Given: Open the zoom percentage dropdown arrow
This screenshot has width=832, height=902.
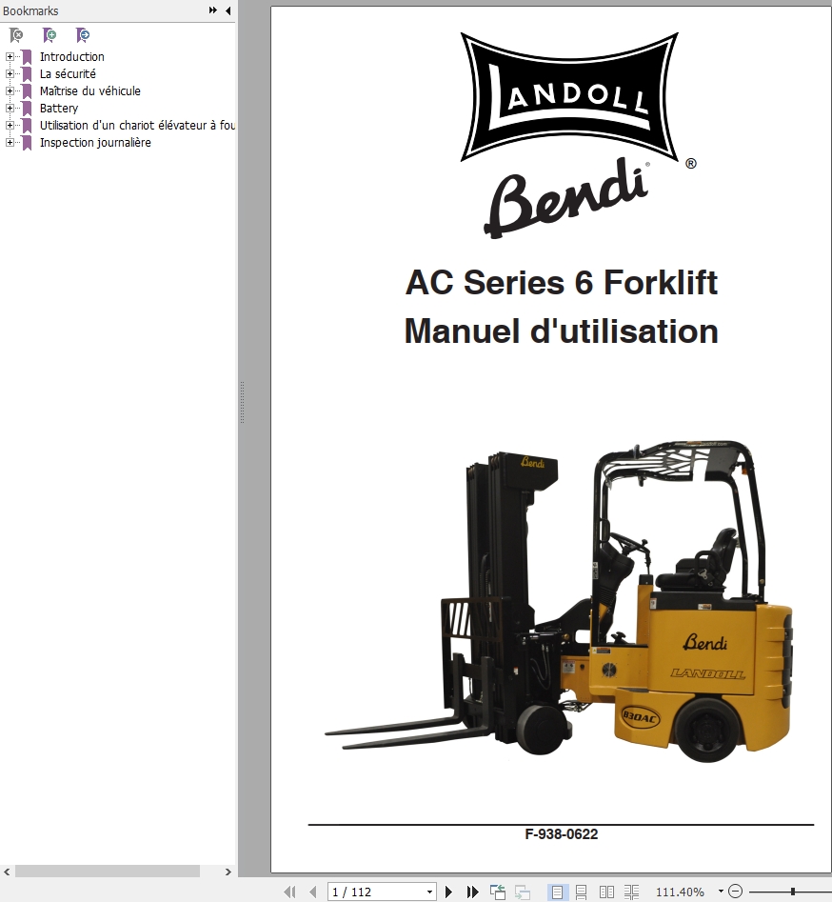Looking at the screenshot, I should [x=721, y=892].
